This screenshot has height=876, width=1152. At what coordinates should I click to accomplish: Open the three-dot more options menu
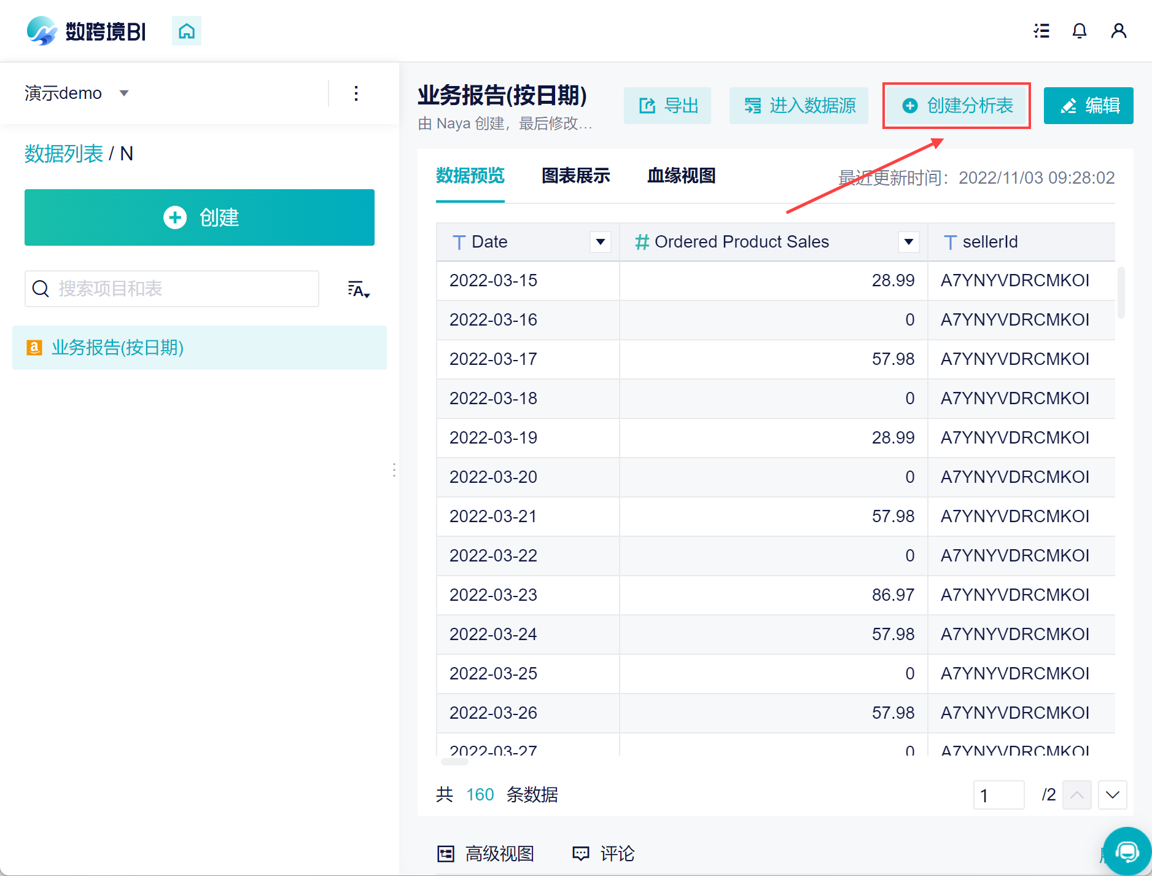pos(356,93)
